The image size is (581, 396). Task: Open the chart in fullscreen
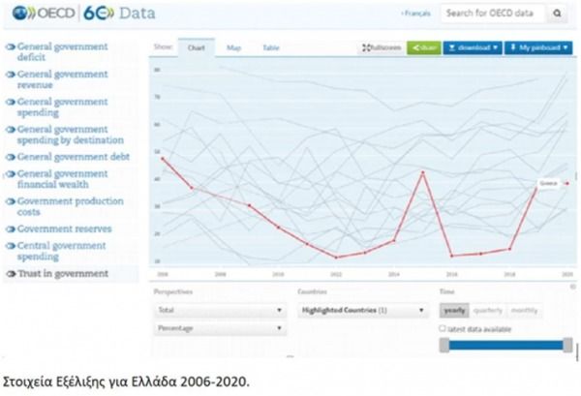point(382,47)
